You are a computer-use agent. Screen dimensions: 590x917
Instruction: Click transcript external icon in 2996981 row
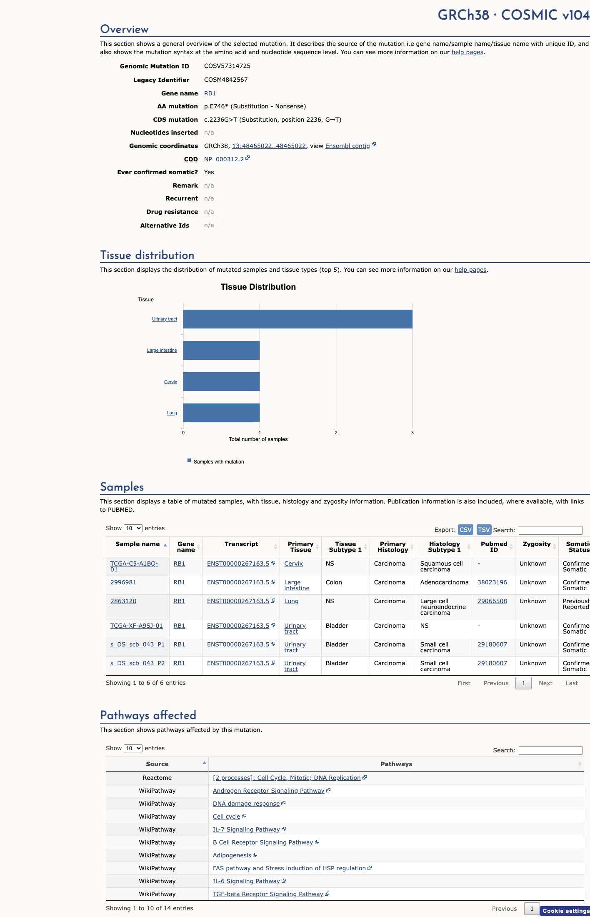pyautogui.click(x=273, y=582)
